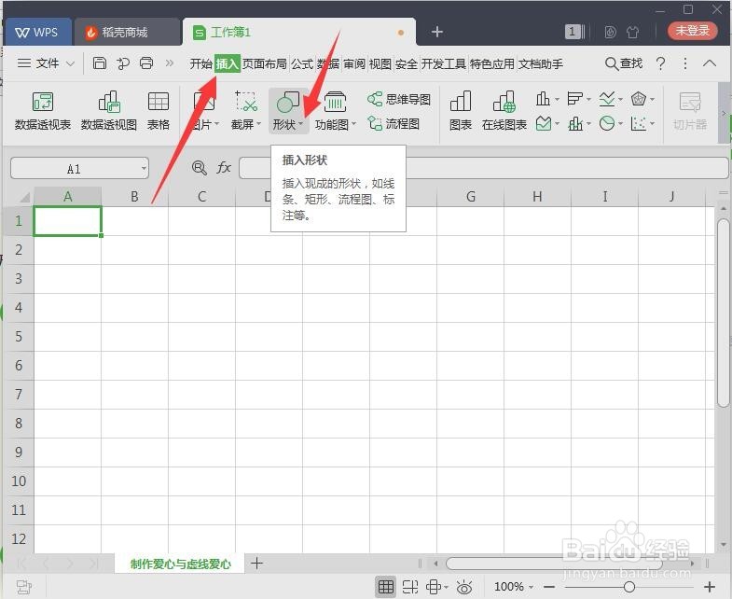
Task: Open the 公式 ribbon tab
Action: tap(302, 63)
